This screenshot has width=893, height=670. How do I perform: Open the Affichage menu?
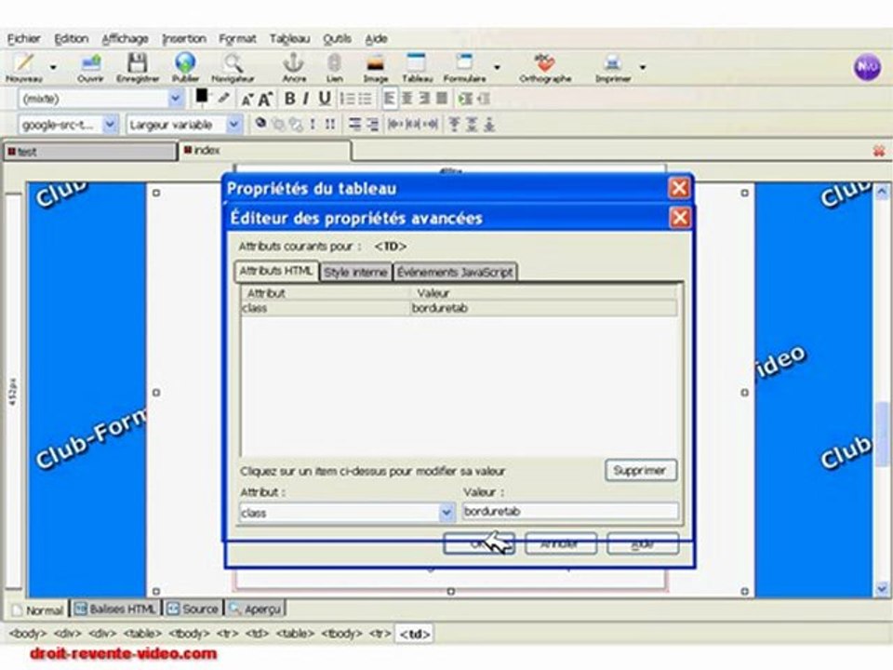[125, 39]
